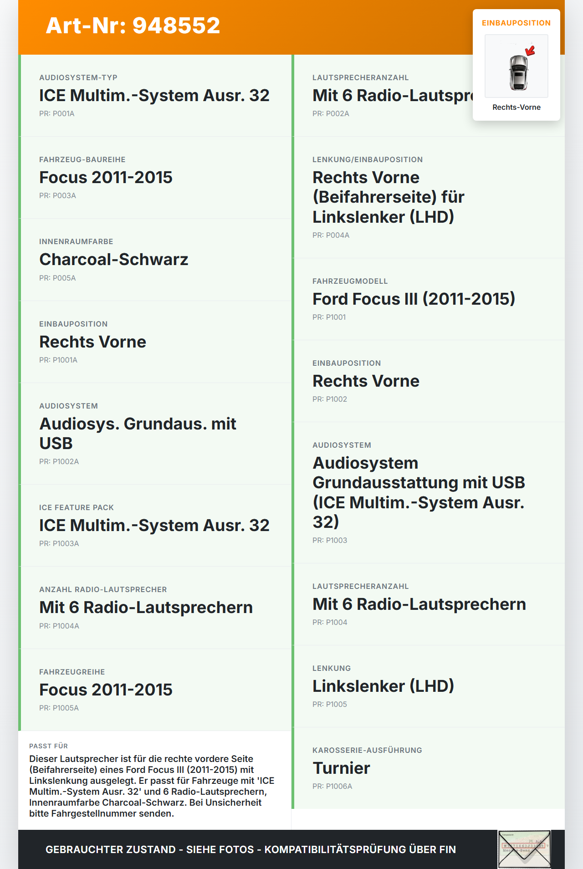
Task: Select Rechts Vorne card with PR P1001A
Action: [x=155, y=342]
